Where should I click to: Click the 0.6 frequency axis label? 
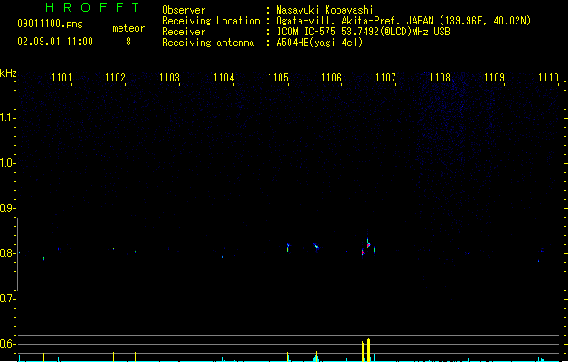[x=7, y=344]
